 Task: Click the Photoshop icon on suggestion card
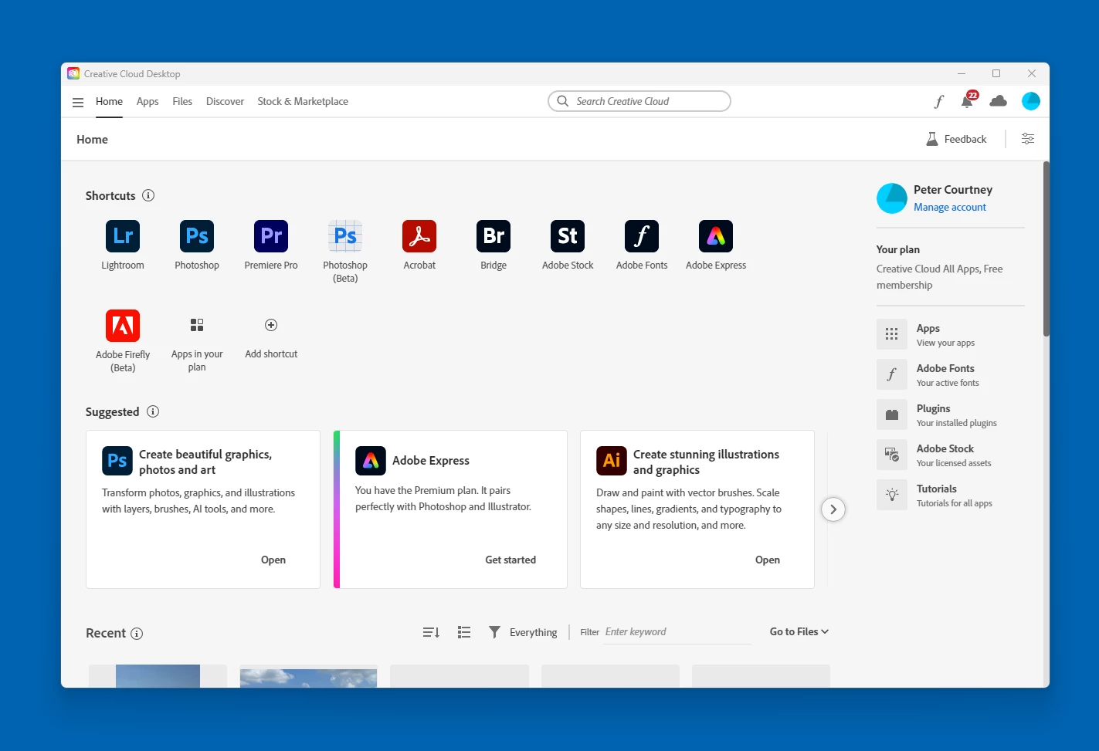[x=117, y=461]
